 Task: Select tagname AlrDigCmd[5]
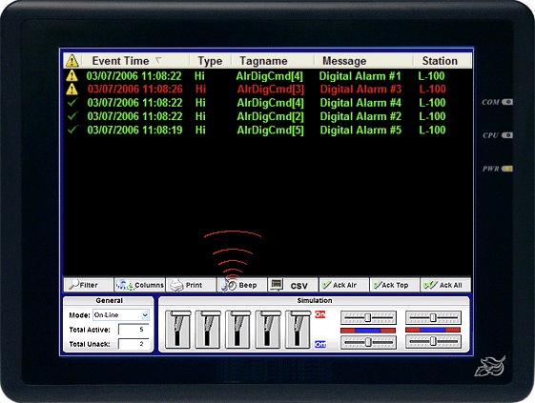tap(271, 131)
